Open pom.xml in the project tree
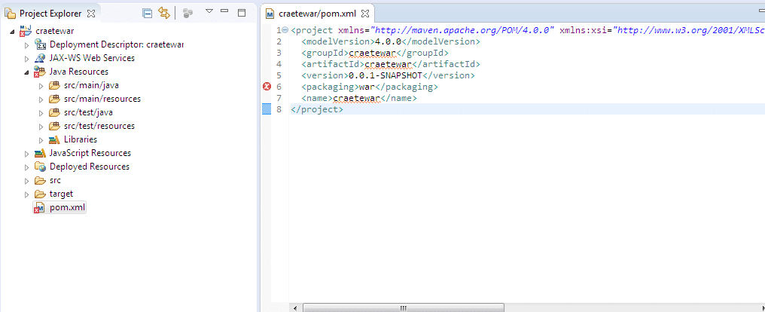The width and height of the screenshot is (765, 312). 67,207
